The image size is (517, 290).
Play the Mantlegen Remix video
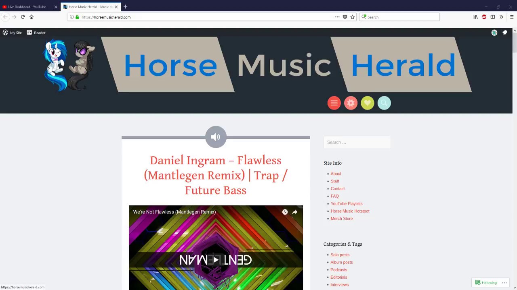click(x=216, y=260)
